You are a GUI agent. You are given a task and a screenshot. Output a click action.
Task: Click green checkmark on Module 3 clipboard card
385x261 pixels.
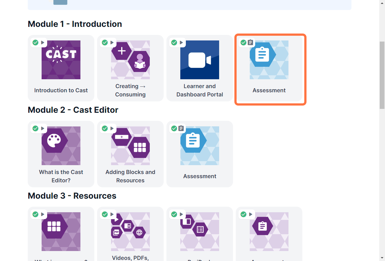[x=244, y=214]
